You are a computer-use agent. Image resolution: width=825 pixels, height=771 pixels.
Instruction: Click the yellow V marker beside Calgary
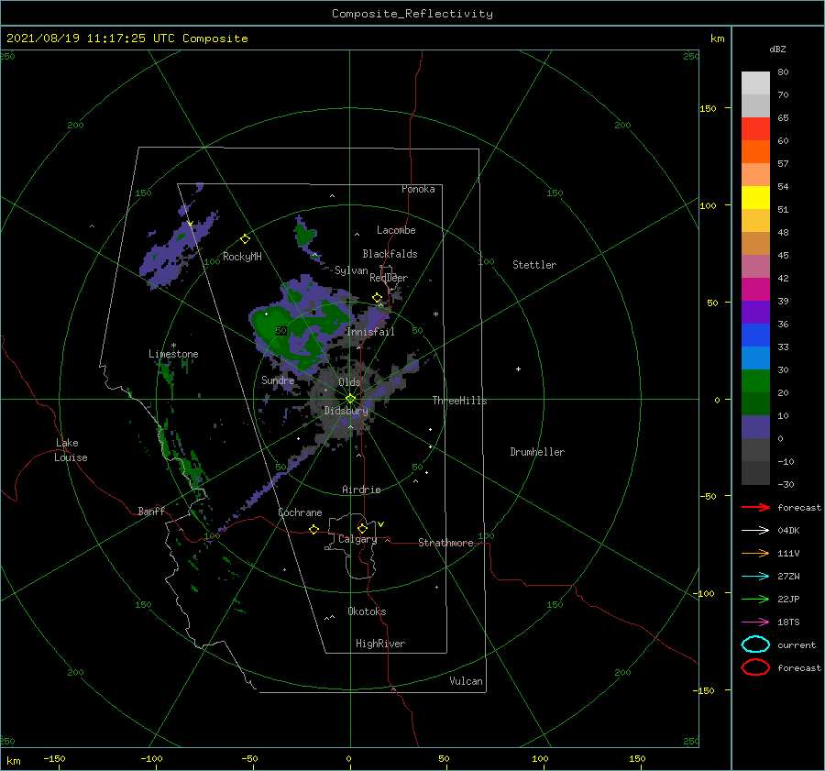click(x=380, y=524)
